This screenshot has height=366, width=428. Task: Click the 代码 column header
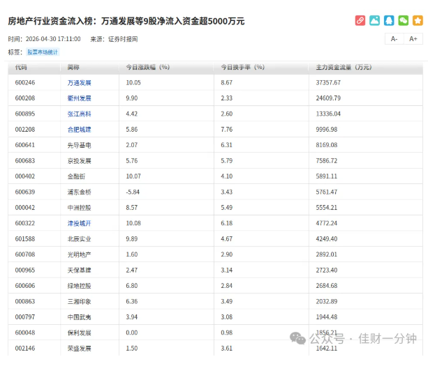pos(21,68)
